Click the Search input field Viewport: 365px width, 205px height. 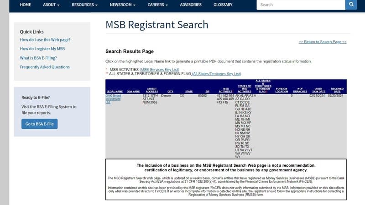coord(300,5)
